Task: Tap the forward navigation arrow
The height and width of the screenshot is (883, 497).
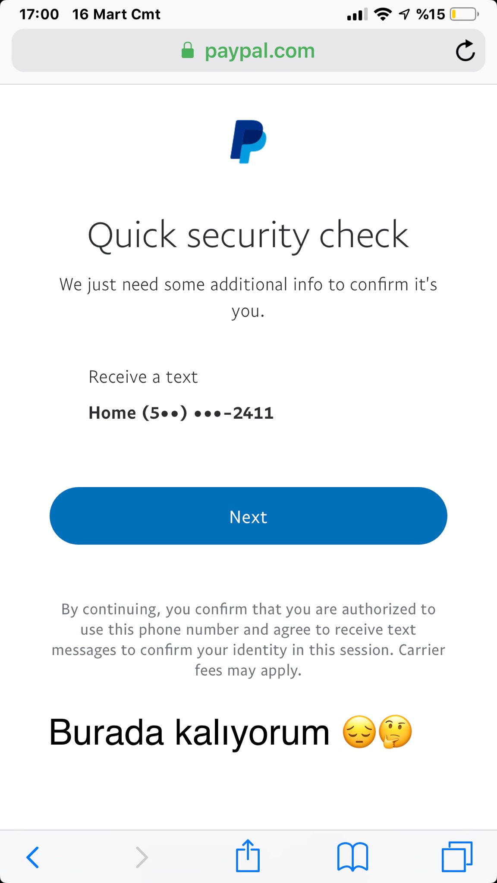Action: pos(142,856)
